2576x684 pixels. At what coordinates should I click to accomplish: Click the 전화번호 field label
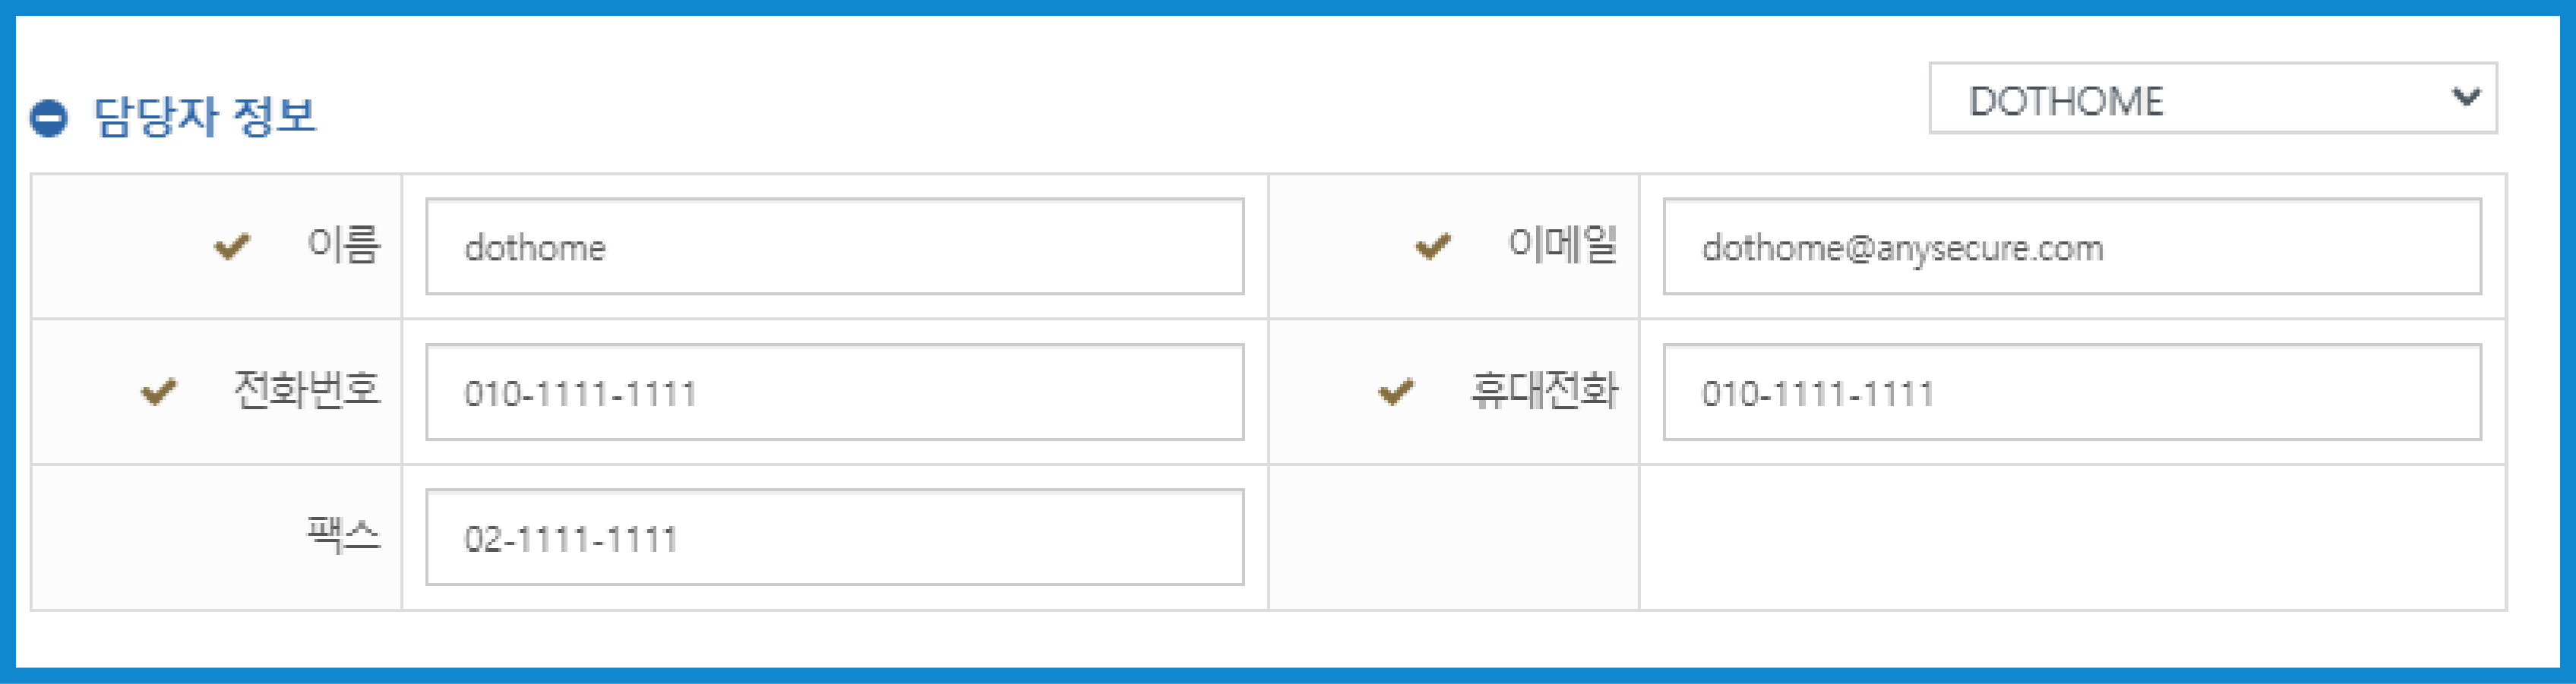pos(306,390)
